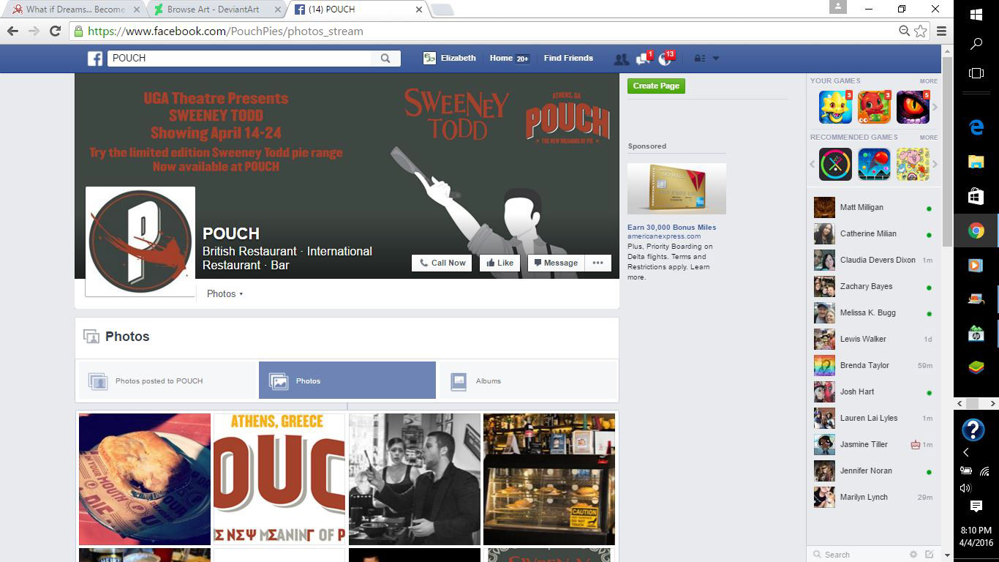Open chat with Catherine Milian
The image size is (999, 562).
tap(874, 233)
